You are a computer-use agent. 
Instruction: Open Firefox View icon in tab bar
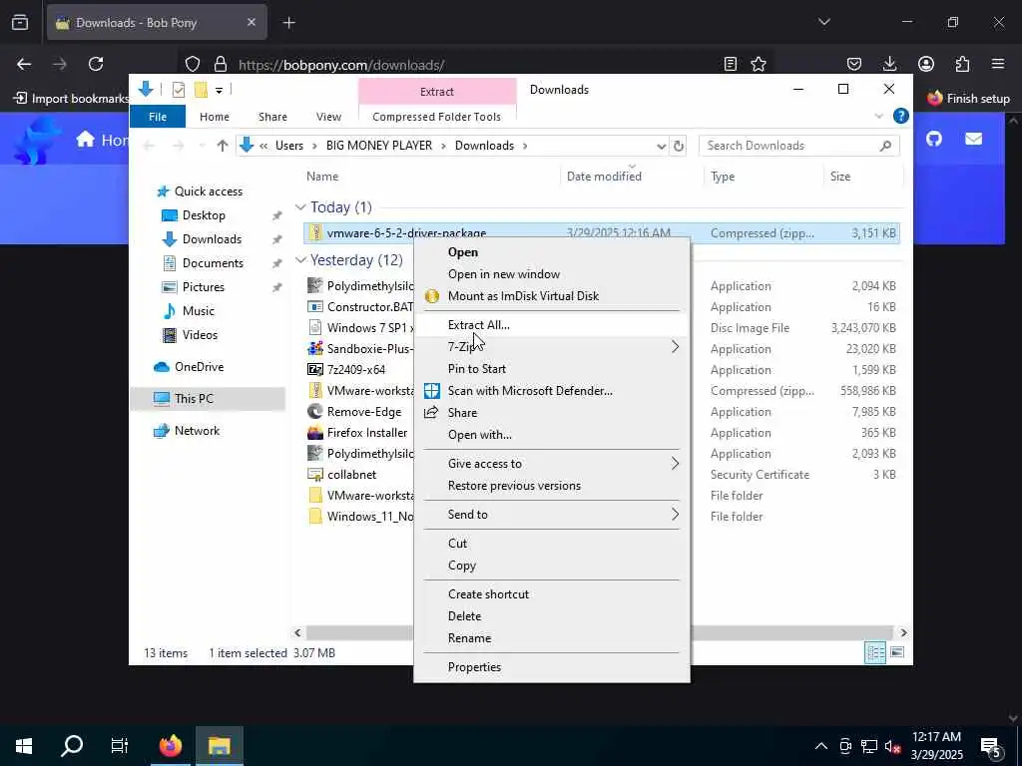coord(20,22)
